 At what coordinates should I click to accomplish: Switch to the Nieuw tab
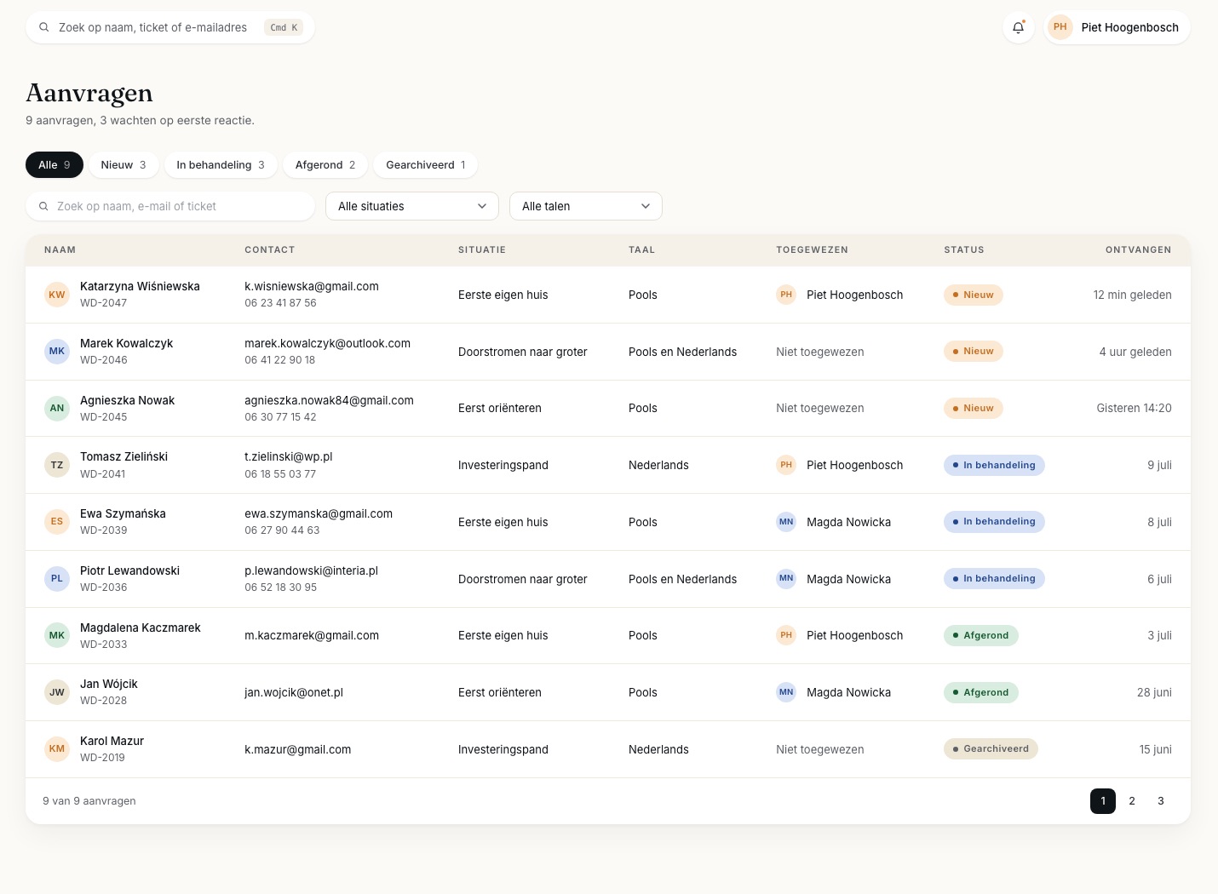pyautogui.click(x=124, y=165)
